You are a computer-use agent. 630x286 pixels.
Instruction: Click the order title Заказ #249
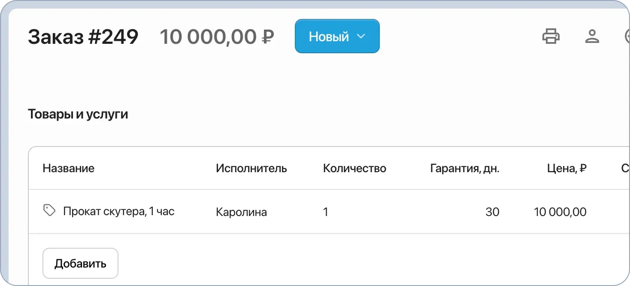83,37
